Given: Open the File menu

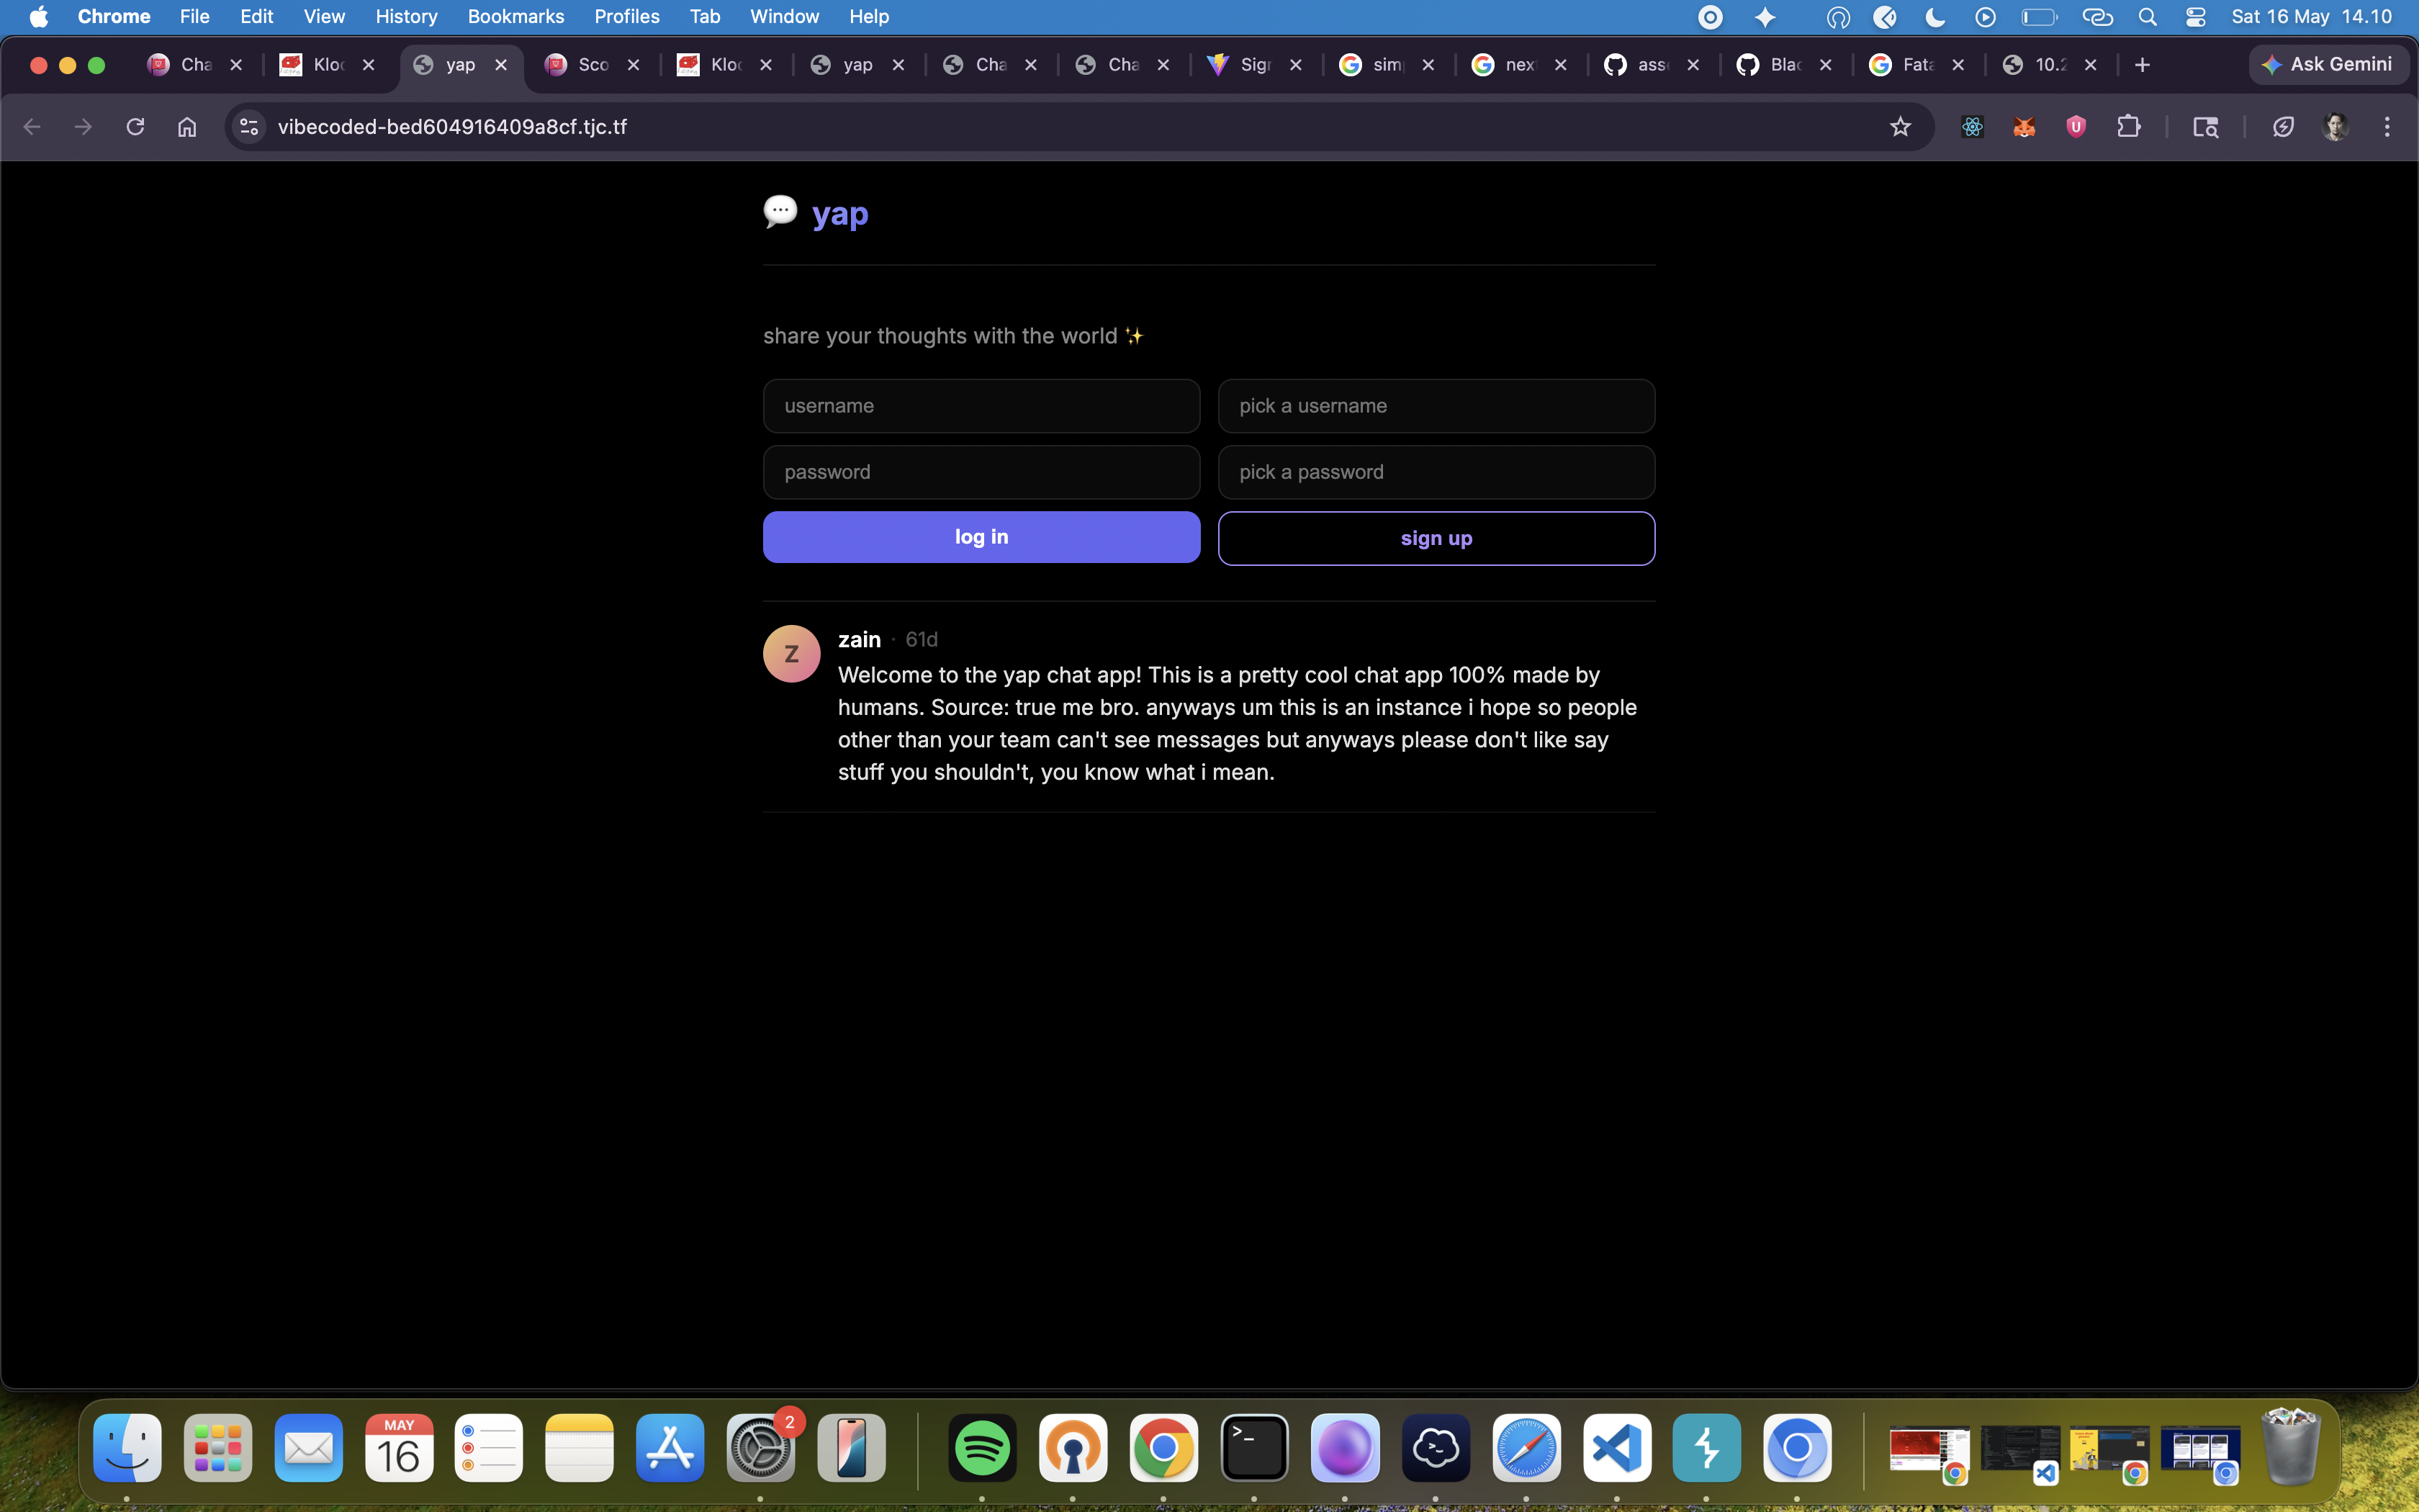Looking at the screenshot, I should coord(194,17).
